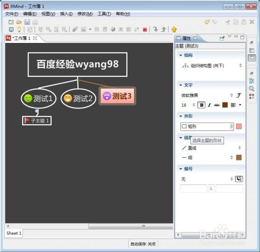The width and height of the screenshot is (260, 252).
Task: Click the insert topic icon
Action: click(40, 29)
